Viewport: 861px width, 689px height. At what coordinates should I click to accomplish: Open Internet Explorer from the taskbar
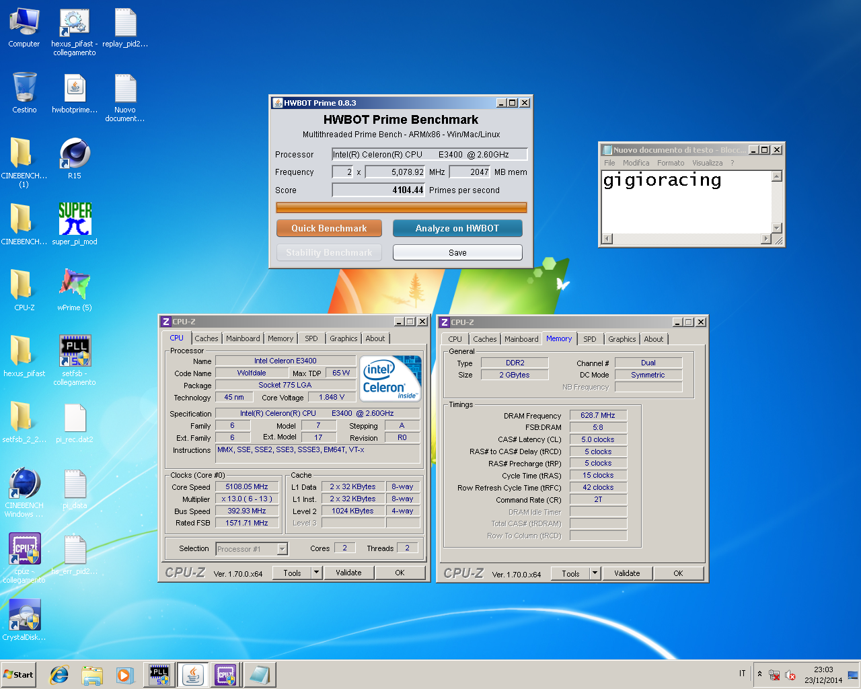[x=59, y=675]
